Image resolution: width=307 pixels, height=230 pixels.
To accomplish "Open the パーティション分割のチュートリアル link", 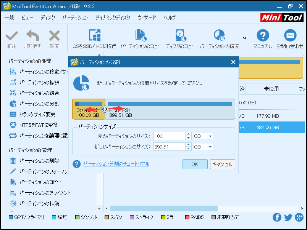I will (116, 164).
